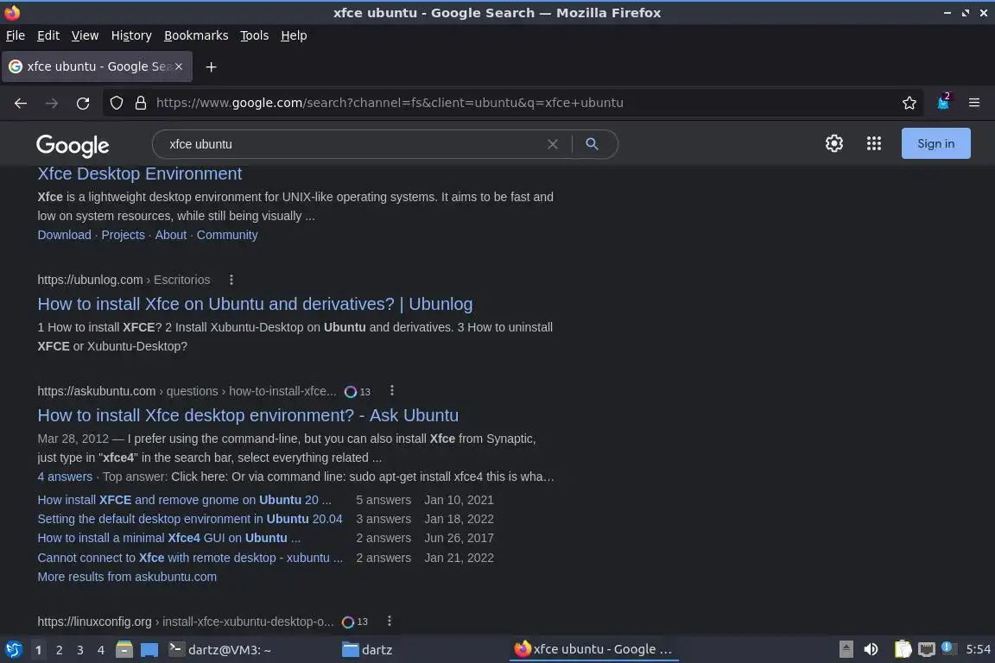Click the update notifier tray icon
995x663 pixels.
(947, 647)
